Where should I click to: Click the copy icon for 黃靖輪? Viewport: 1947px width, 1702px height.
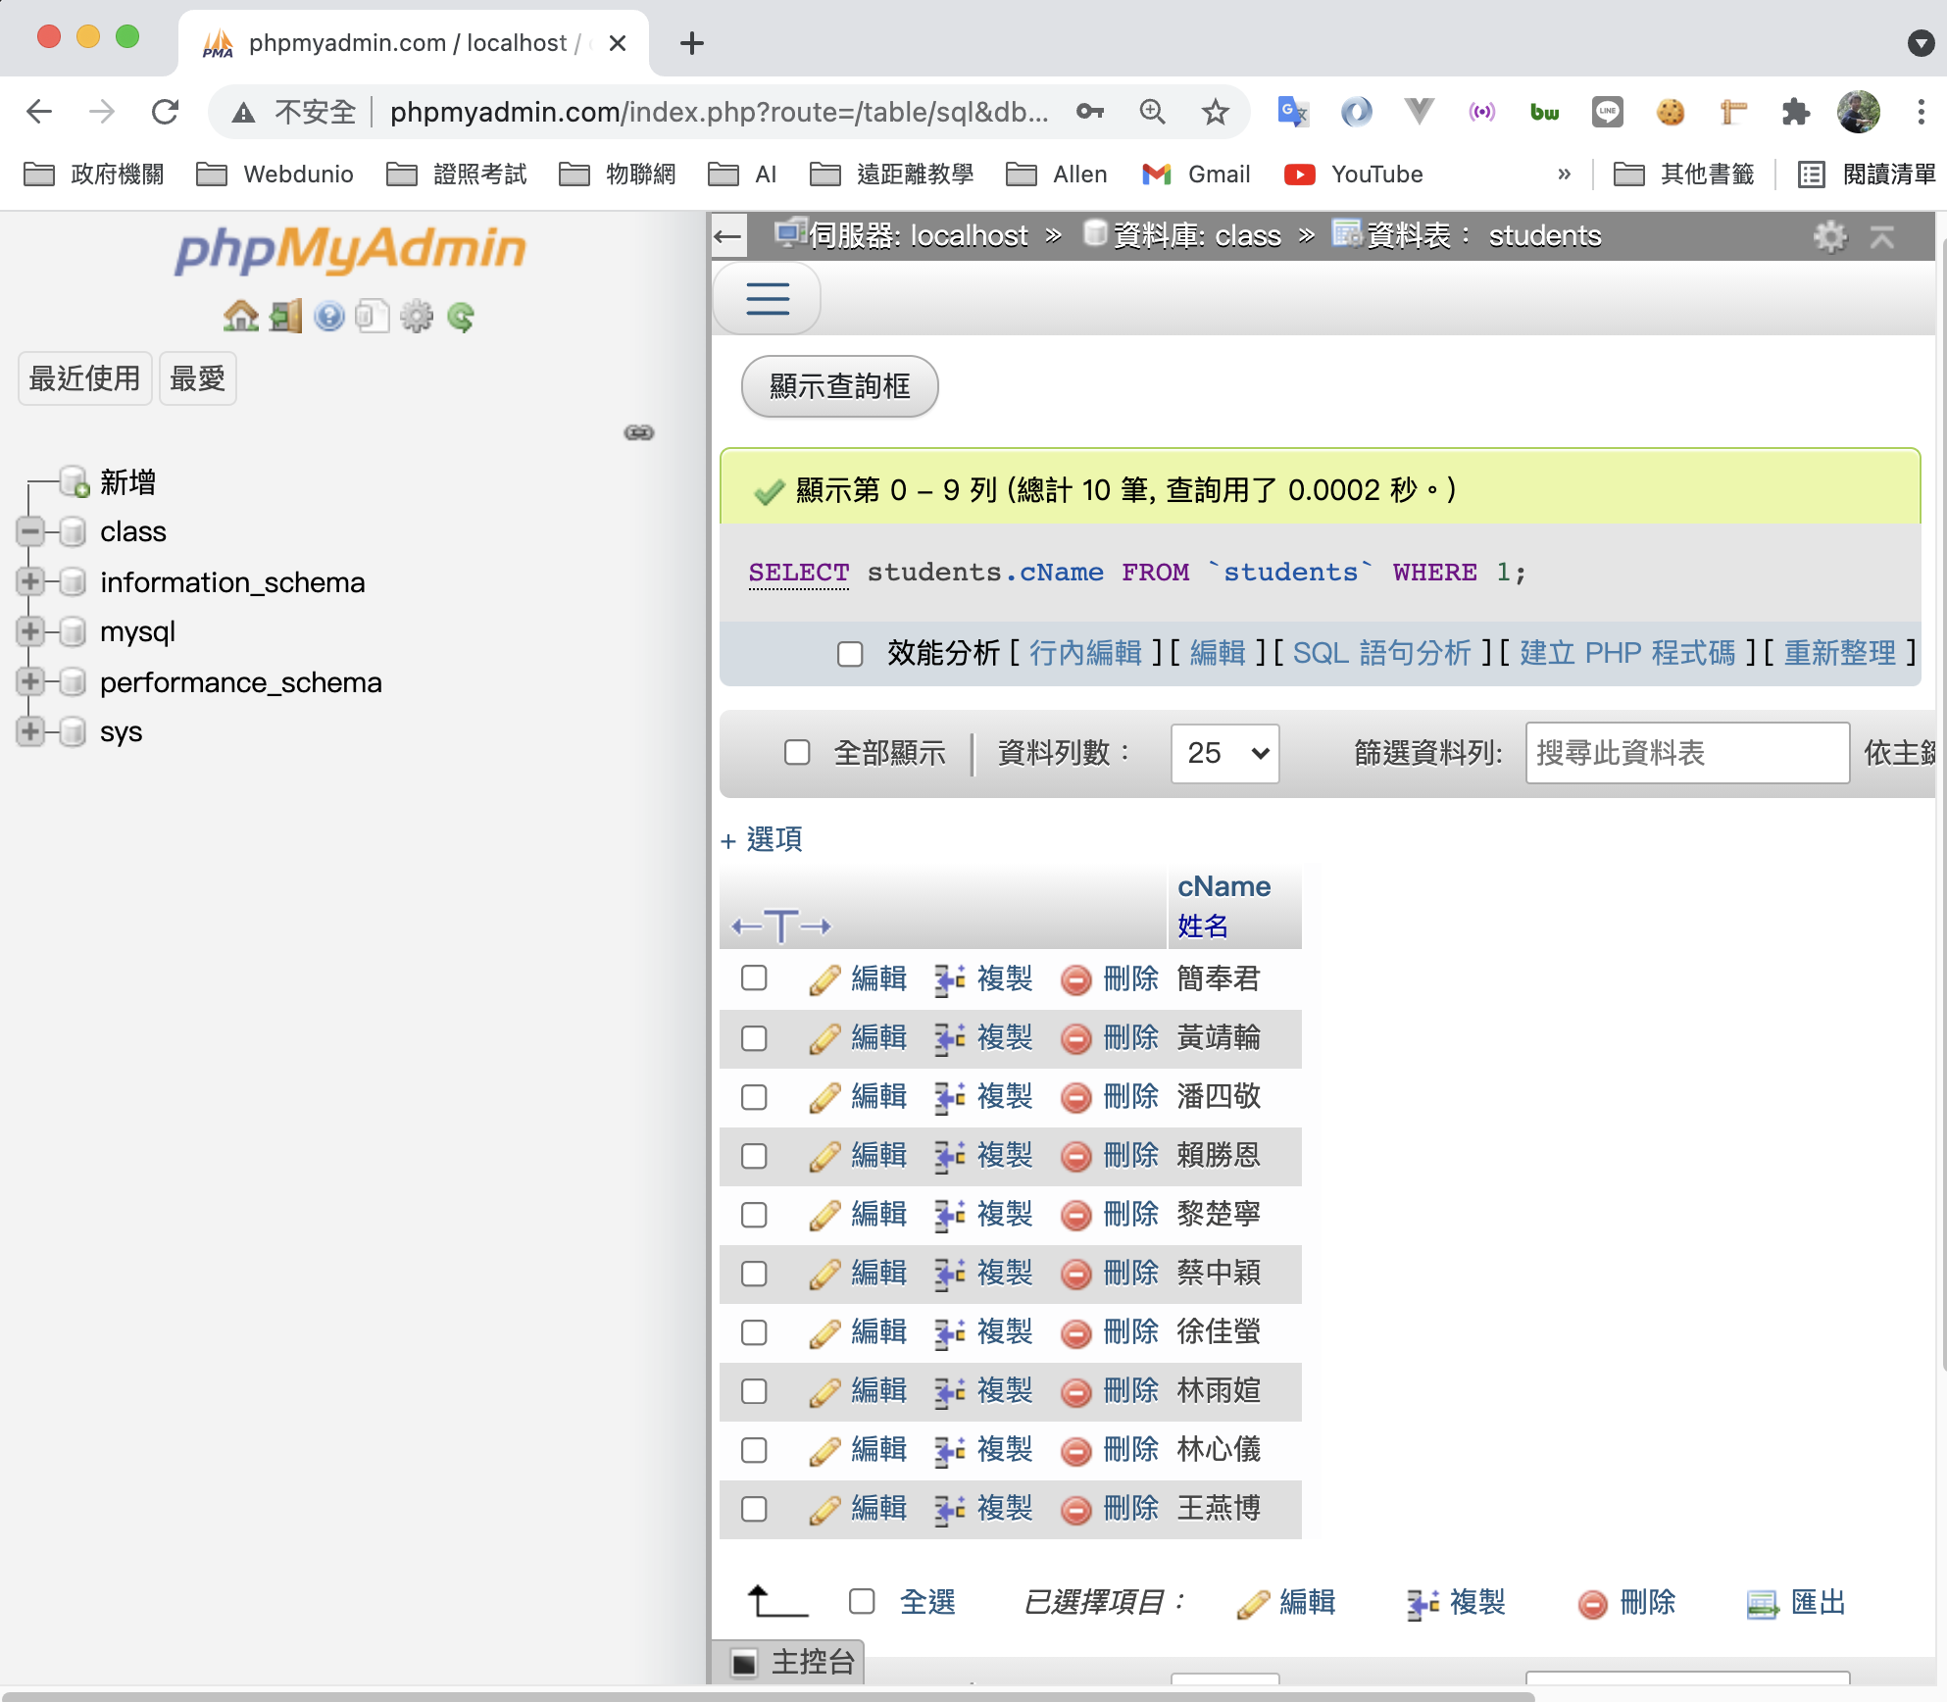pos(950,1038)
